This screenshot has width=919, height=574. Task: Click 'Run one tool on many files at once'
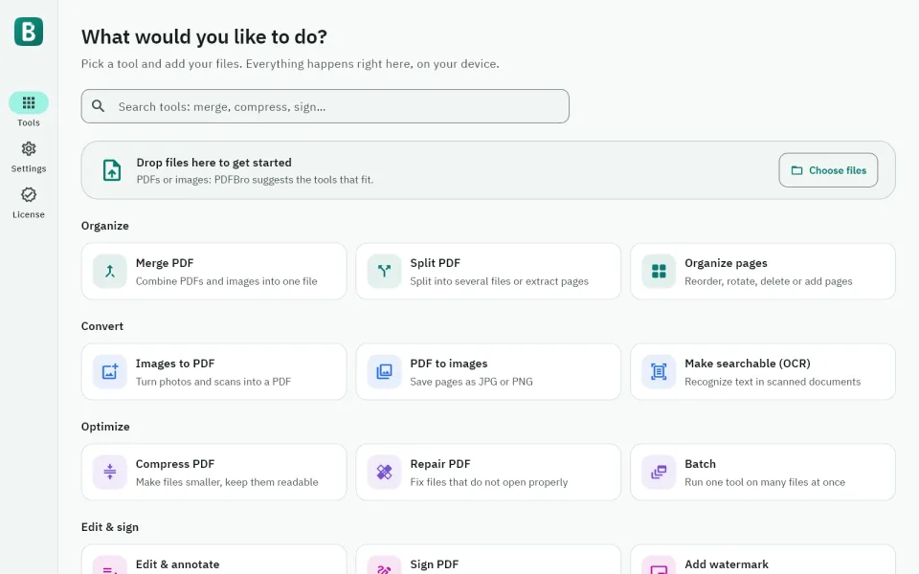(765, 482)
